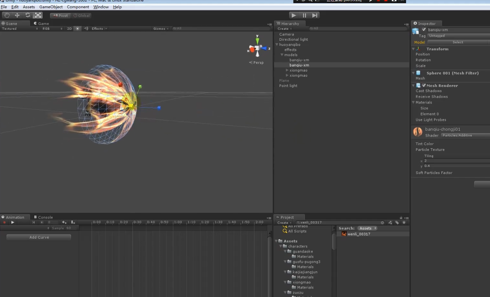This screenshot has width=490, height=297.
Task: Add keyframe in Animation window
Action: (64, 222)
